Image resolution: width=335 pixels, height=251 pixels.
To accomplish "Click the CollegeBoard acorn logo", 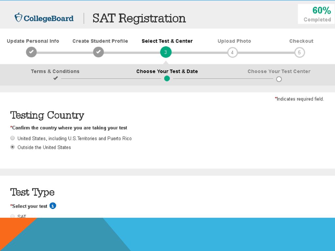I will pos(18,17).
